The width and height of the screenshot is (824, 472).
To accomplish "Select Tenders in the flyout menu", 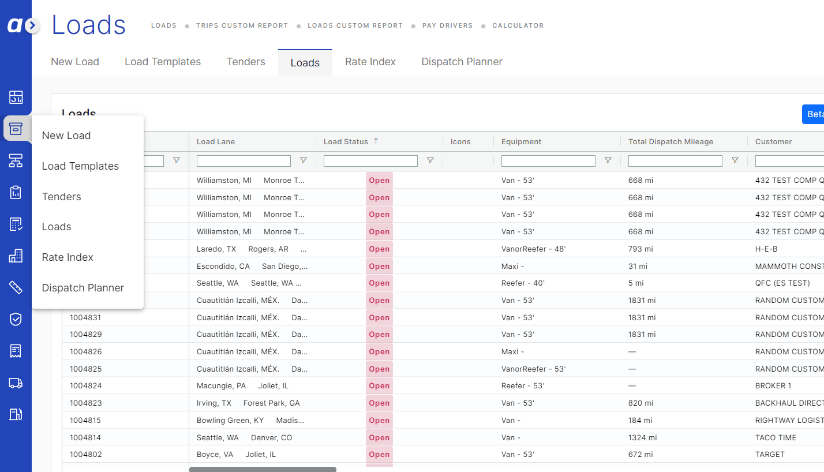I will pos(61,197).
